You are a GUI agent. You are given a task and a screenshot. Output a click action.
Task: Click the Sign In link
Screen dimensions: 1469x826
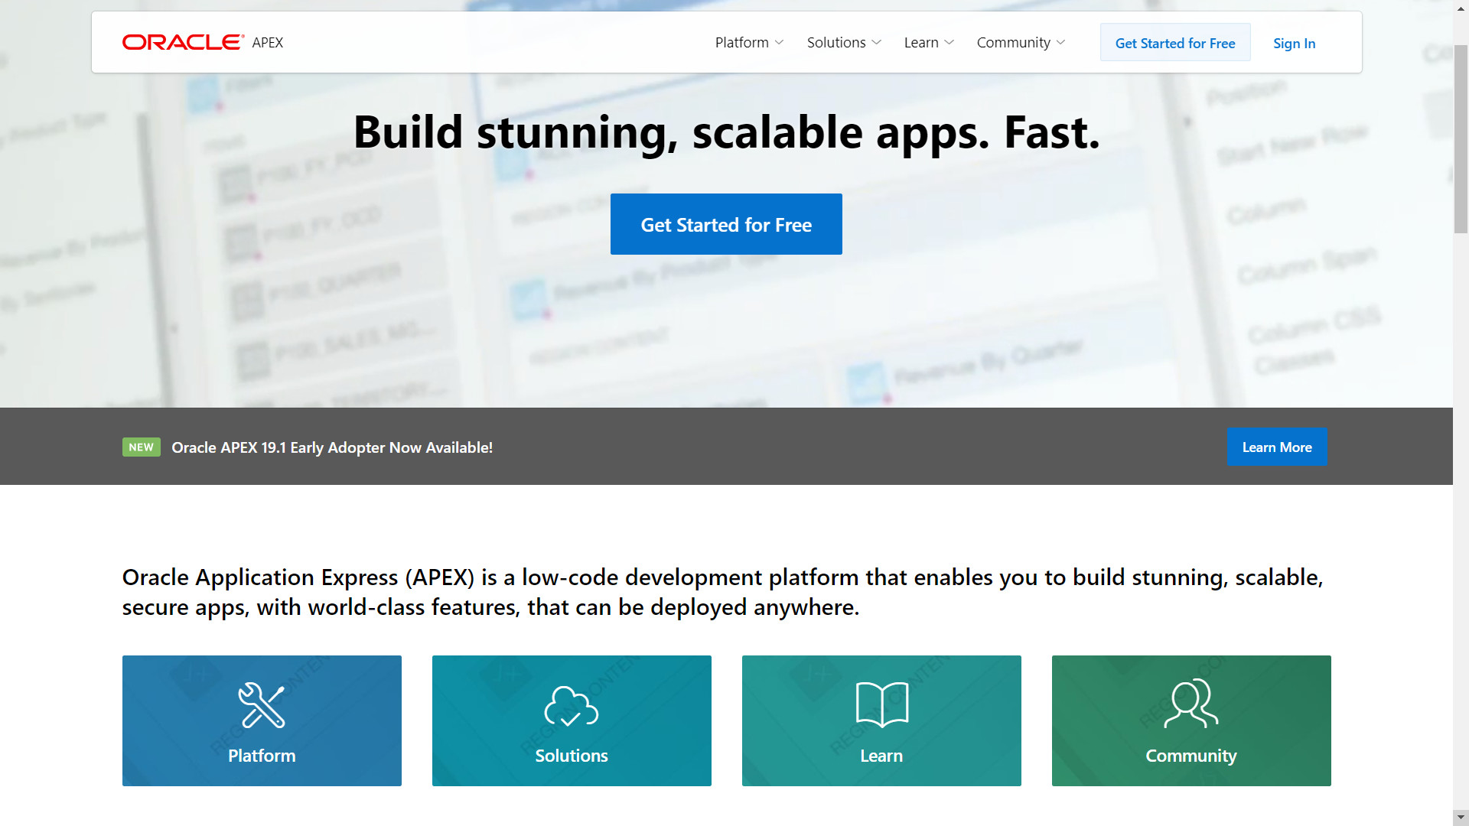[x=1294, y=44]
